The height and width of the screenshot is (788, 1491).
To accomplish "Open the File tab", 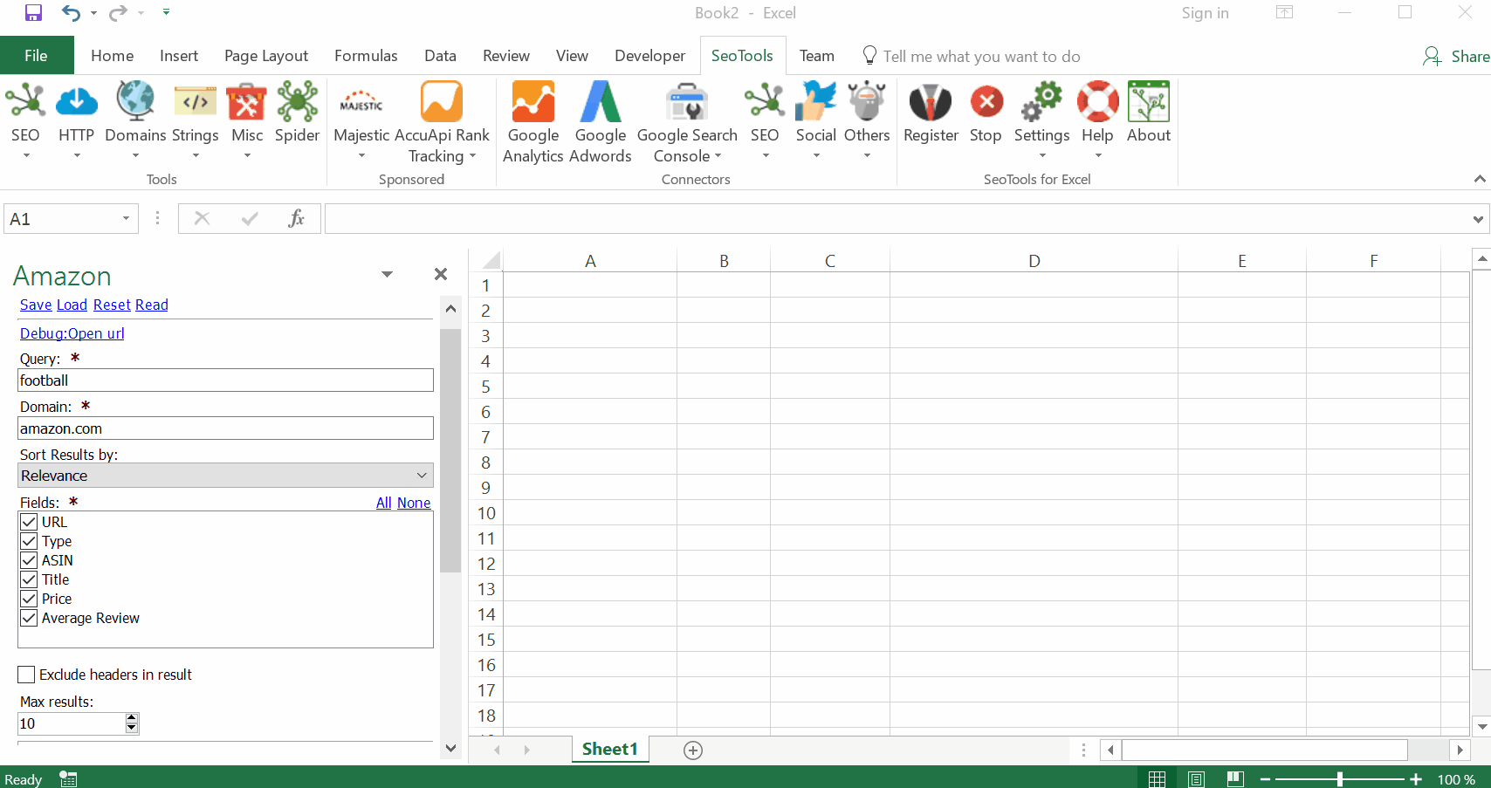I will [x=37, y=56].
